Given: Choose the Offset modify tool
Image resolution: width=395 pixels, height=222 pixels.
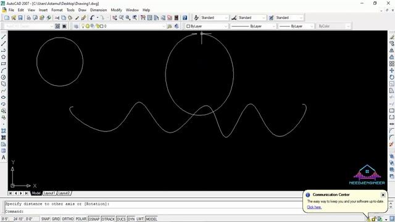Looking at the screenshot, I should pos(392,57).
